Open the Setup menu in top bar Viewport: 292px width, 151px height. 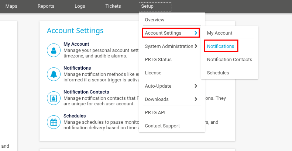pos(155,6)
